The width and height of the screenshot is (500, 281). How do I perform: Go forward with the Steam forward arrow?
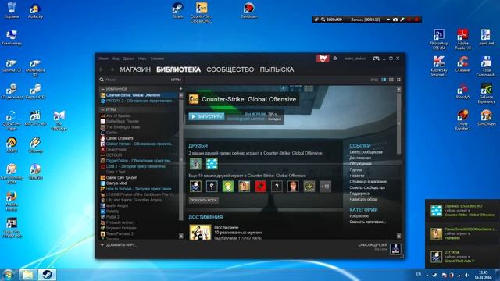112,69
